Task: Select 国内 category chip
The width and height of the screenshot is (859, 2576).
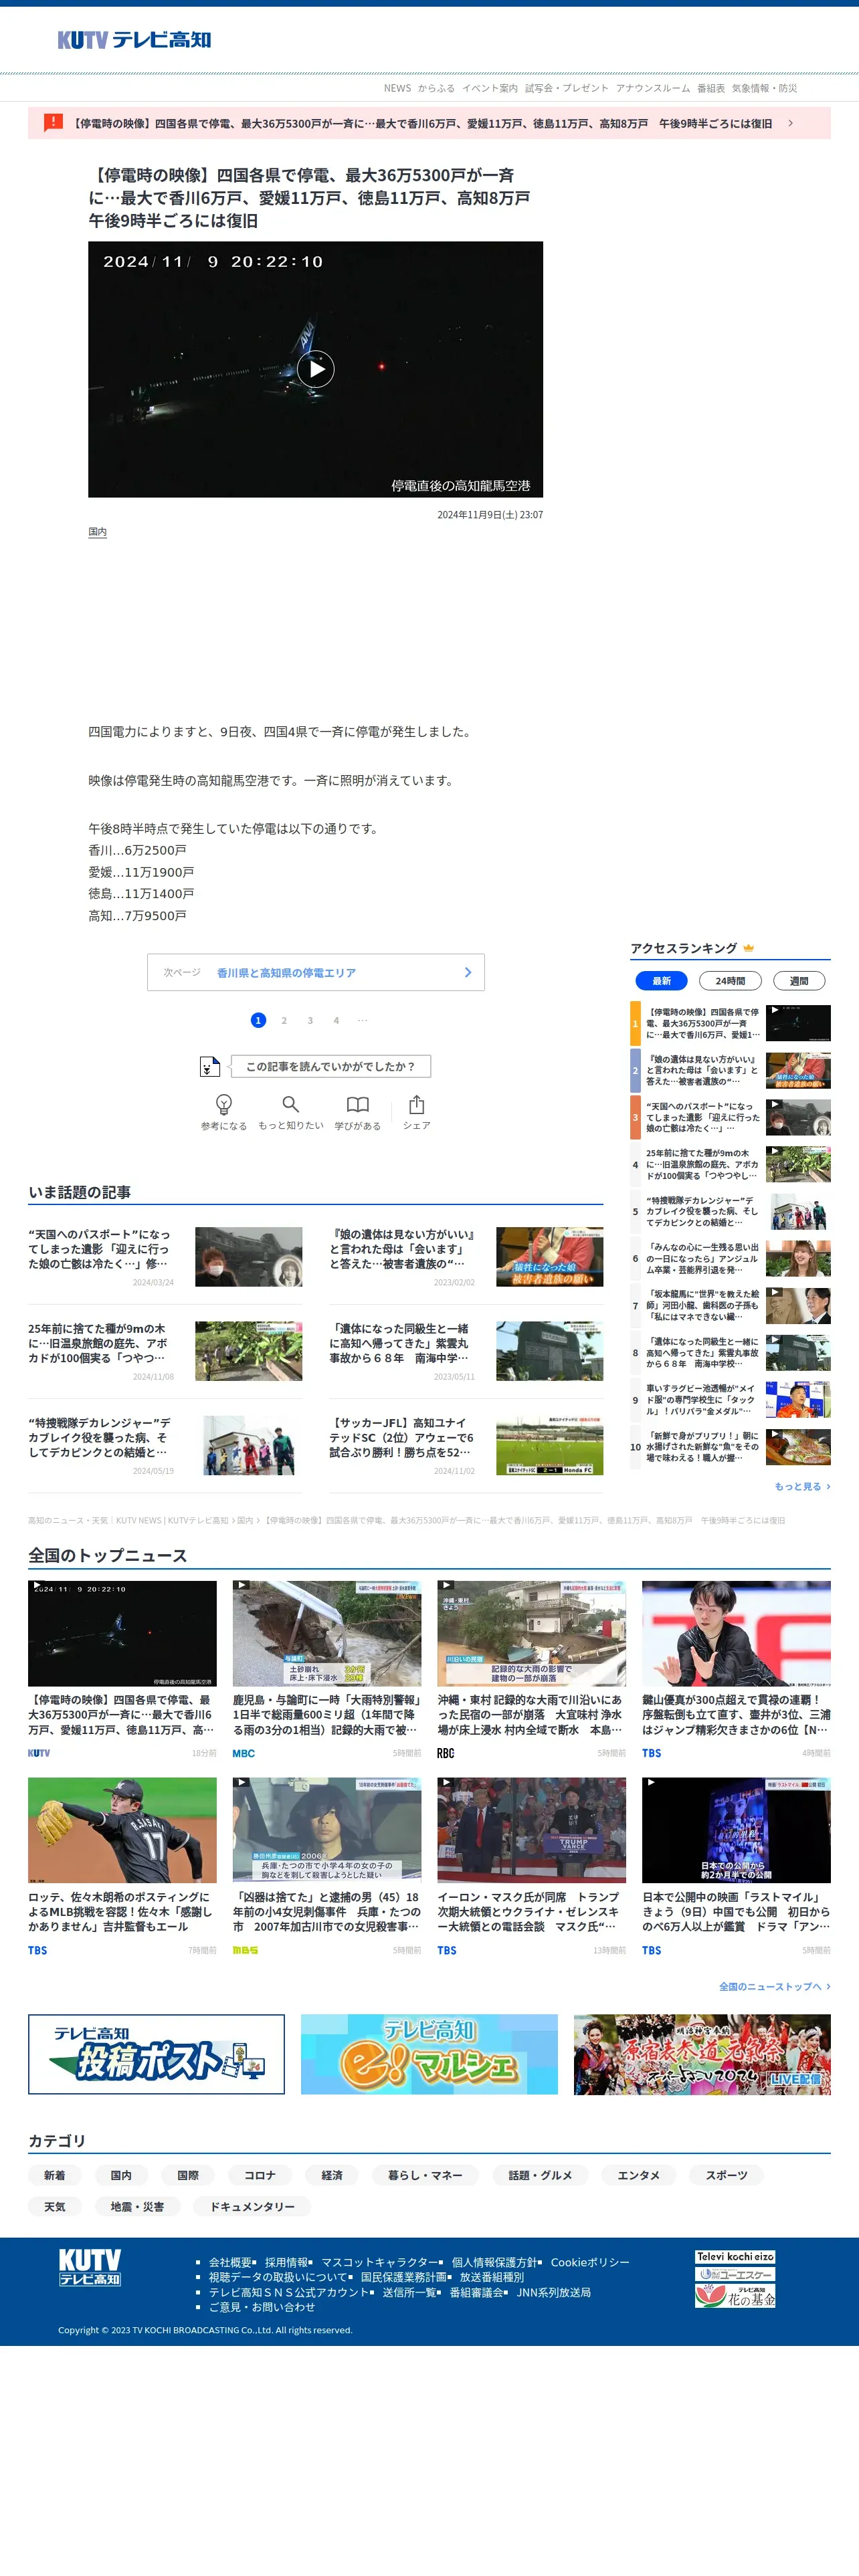Action: click(121, 2175)
